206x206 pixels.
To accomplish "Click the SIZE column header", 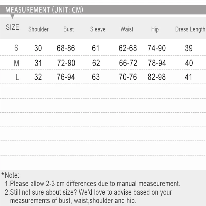I will [13, 27].
